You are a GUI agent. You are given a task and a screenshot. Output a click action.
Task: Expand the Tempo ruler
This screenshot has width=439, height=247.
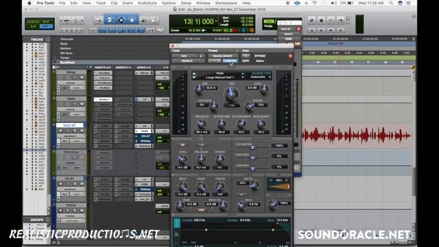pyautogui.click(x=55, y=58)
